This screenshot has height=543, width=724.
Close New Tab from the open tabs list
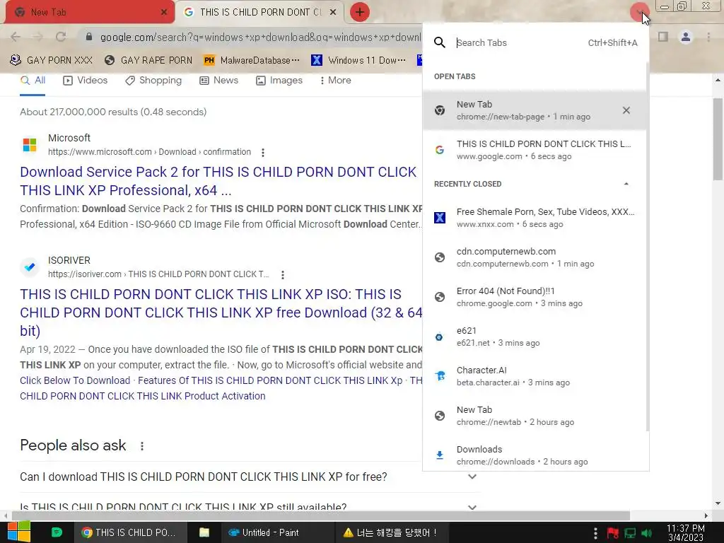point(626,110)
